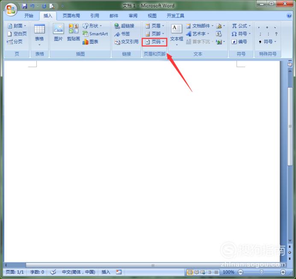Open the 文本框 text box gallery
The height and width of the screenshot is (279, 296).
tap(177, 35)
